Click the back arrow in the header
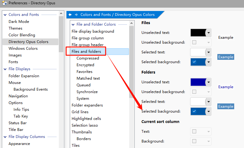The height and width of the screenshot is (148, 244). (70, 15)
